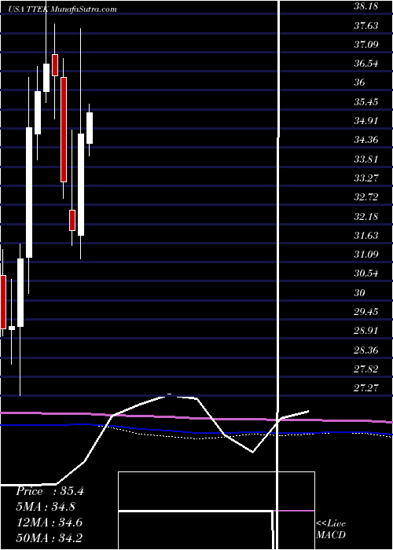
Task: Click the Price : 35.4 readout
Action: click(x=50, y=491)
